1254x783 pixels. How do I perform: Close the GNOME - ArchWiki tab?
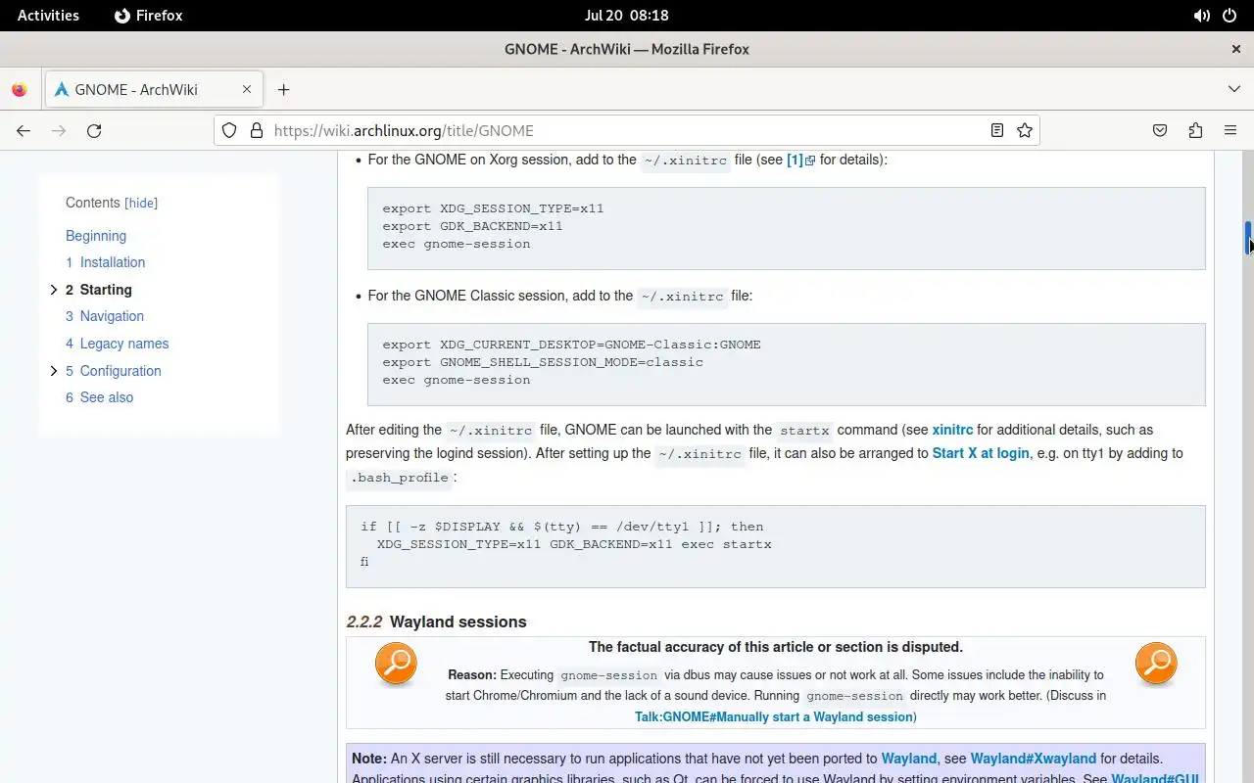[247, 89]
